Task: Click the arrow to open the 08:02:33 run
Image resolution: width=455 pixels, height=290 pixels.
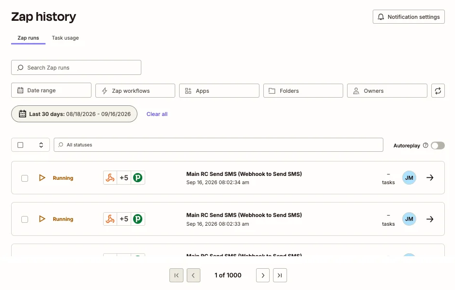Action: click(430, 219)
